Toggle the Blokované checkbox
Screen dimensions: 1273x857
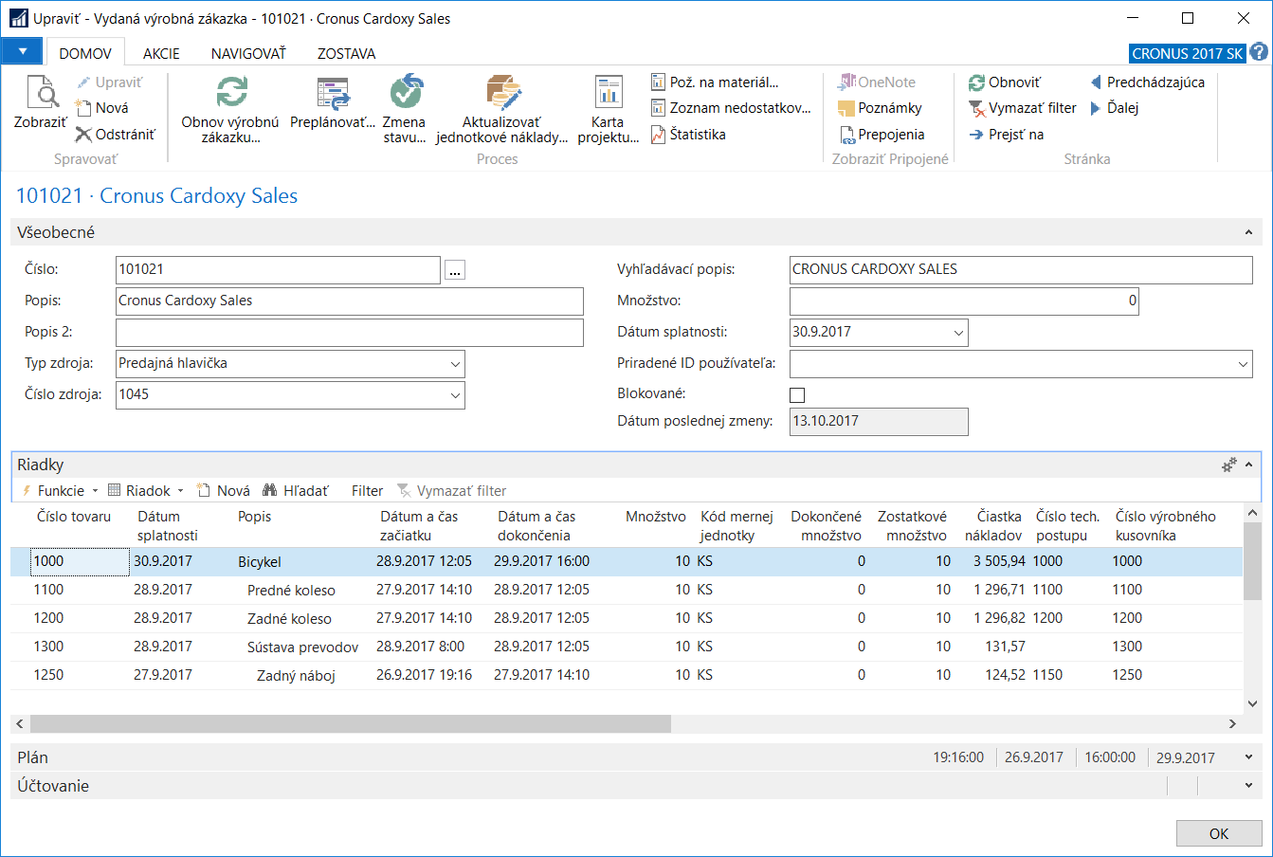[x=797, y=394]
